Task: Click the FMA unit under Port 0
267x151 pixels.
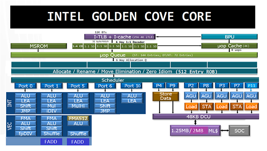Action: [26, 118]
